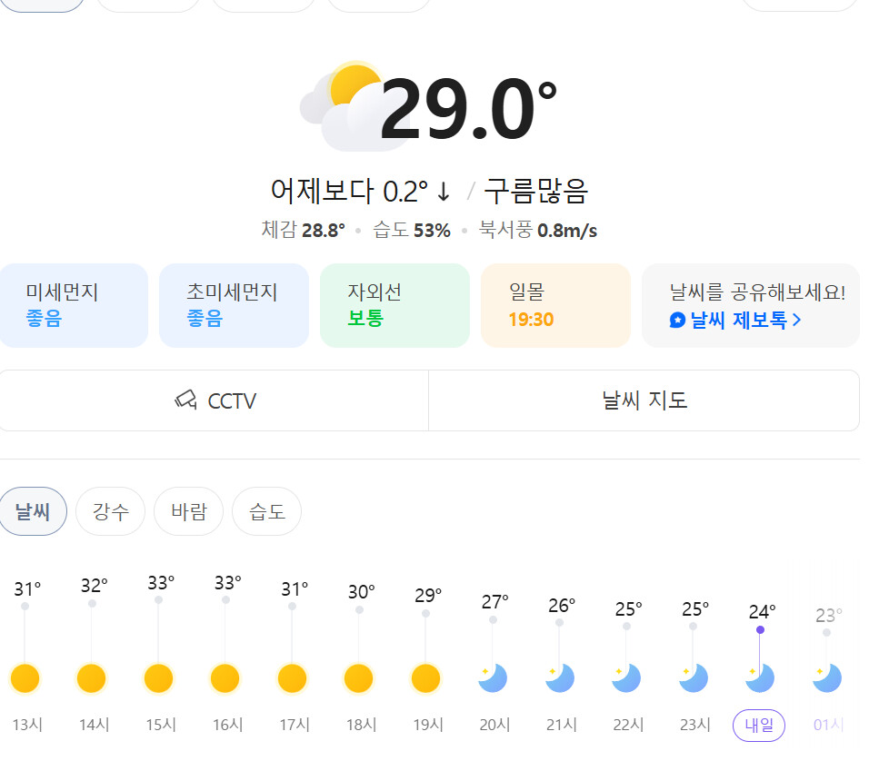The height and width of the screenshot is (761, 869).
Task: Click the sun icon at 19시
Action: pos(425,678)
